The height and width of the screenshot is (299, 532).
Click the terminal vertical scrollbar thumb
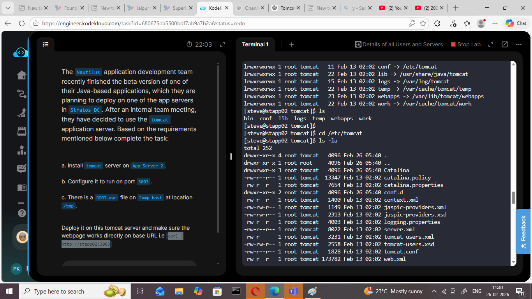pos(513,197)
